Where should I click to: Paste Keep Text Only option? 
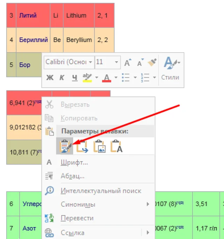click(116, 146)
